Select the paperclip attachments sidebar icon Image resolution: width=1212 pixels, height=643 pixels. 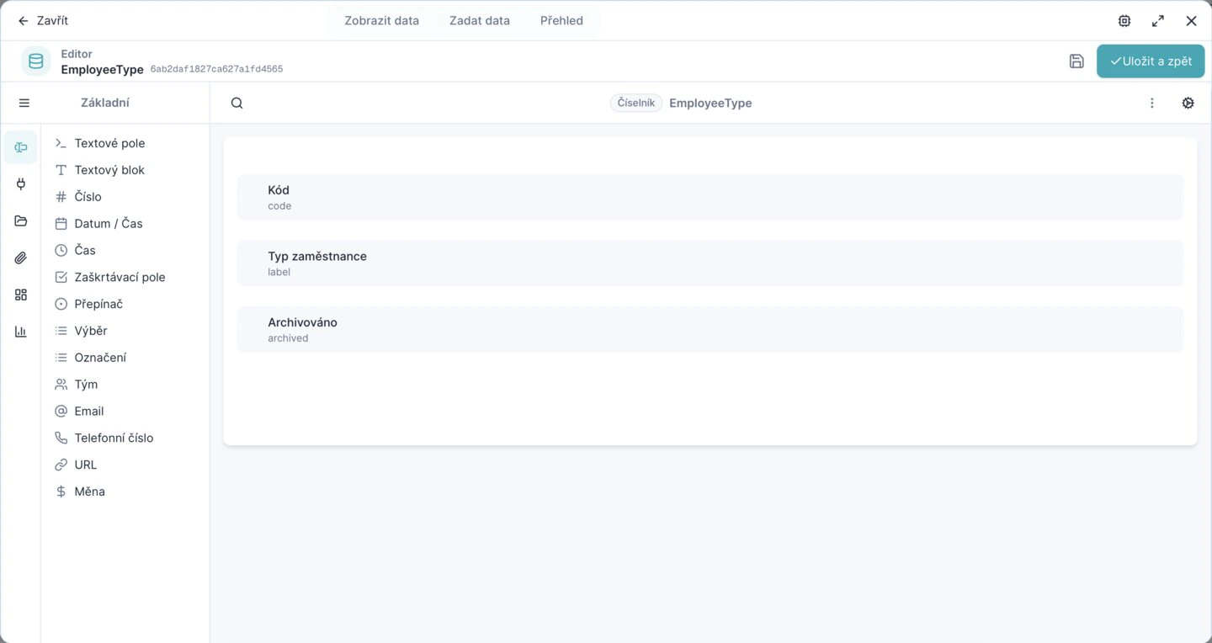coord(21,258)
